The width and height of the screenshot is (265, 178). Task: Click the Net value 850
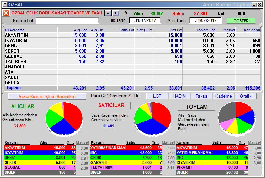coord(241,13)
